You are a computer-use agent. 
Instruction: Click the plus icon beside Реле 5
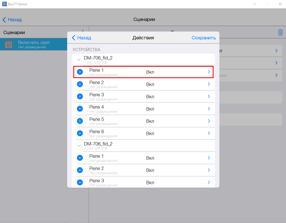pos(80,121)
